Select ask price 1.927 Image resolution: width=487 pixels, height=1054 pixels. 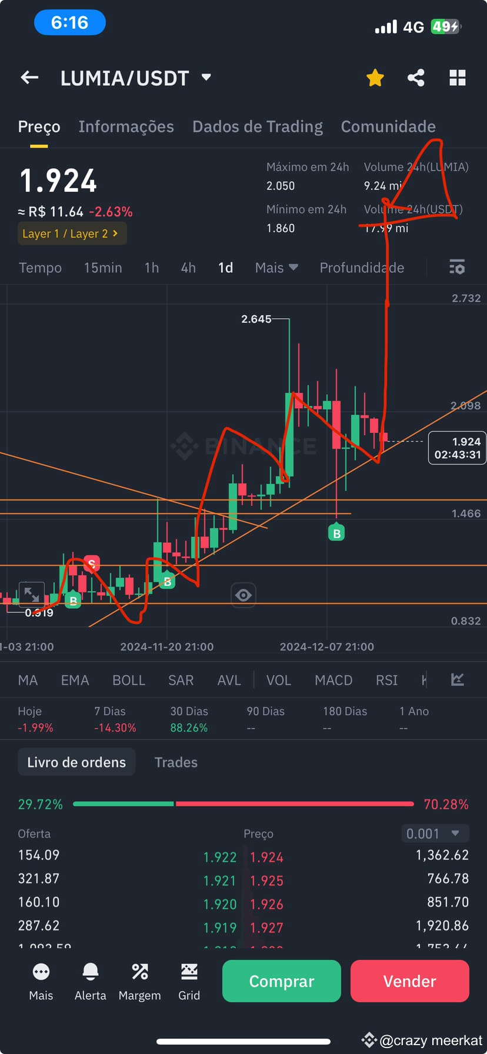pos(266,928)
